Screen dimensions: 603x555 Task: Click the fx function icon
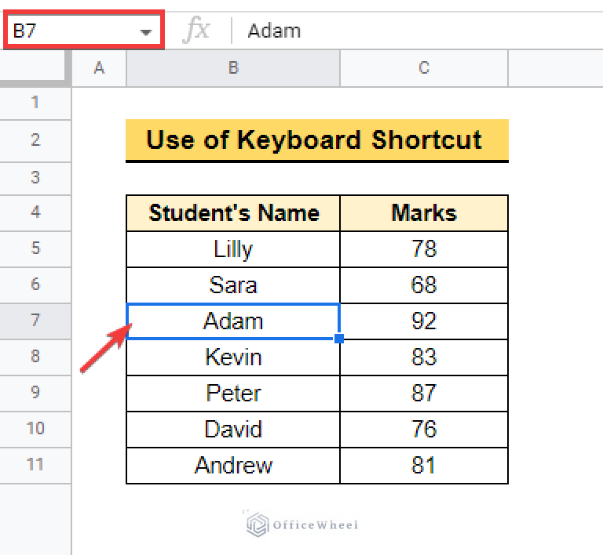click(196, 31)
